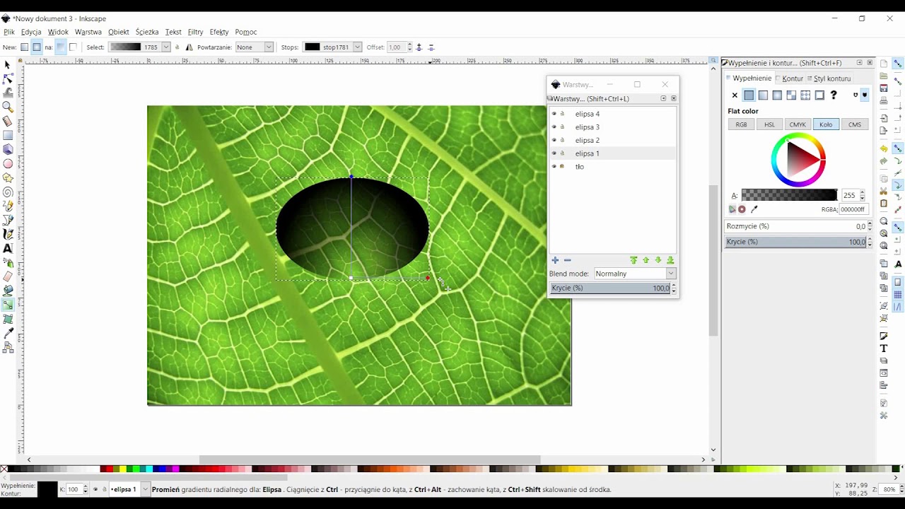The image size is (905, 509).
Task: Set fill to linear gradient
Action: coord(763,95)
